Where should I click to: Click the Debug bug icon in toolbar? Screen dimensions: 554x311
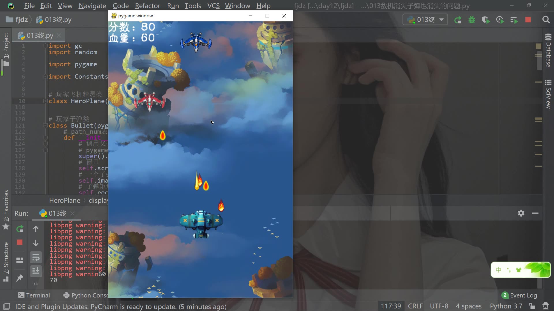point(472,20)
